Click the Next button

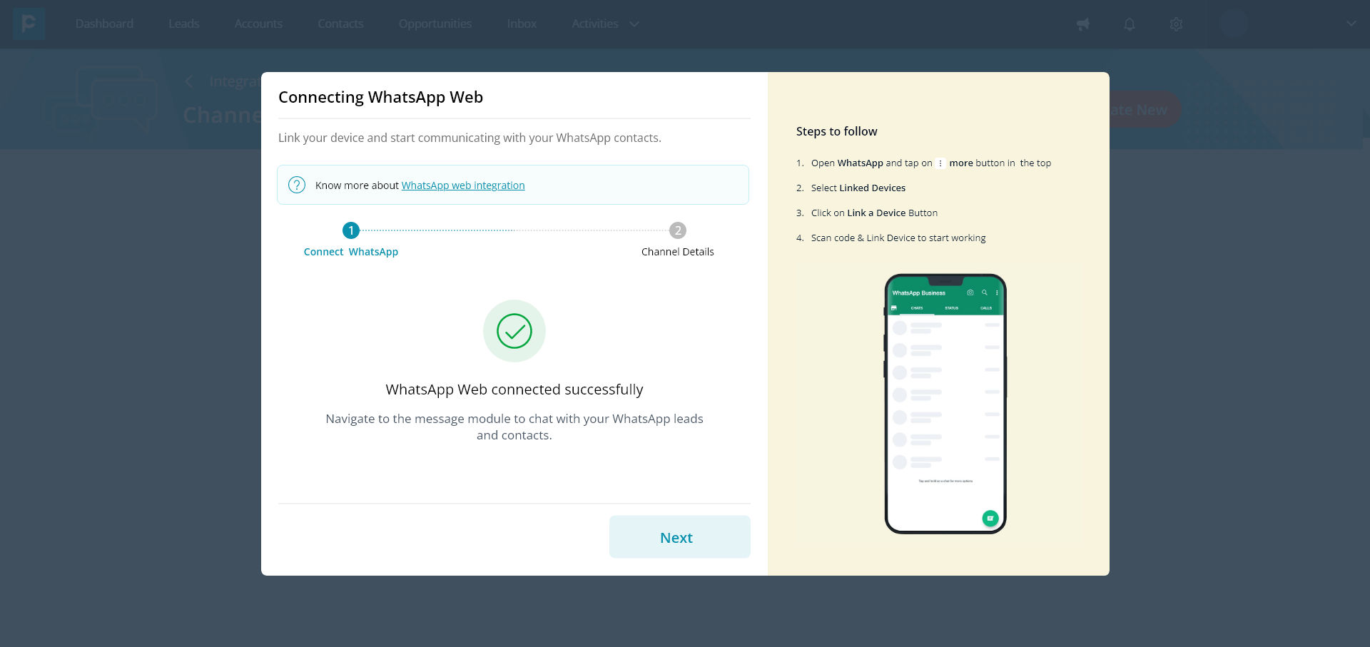680,537
